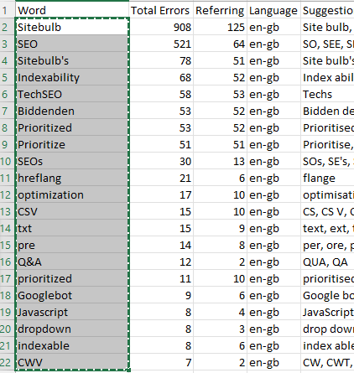Viewport: 354px width, 373px height.
Task: Select the Word column header cell
Action: [x=72, y=10]
